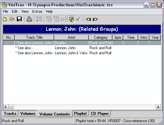Click the 'Lennon, John: (Related Groups)' header banner

tap(82, 29)
